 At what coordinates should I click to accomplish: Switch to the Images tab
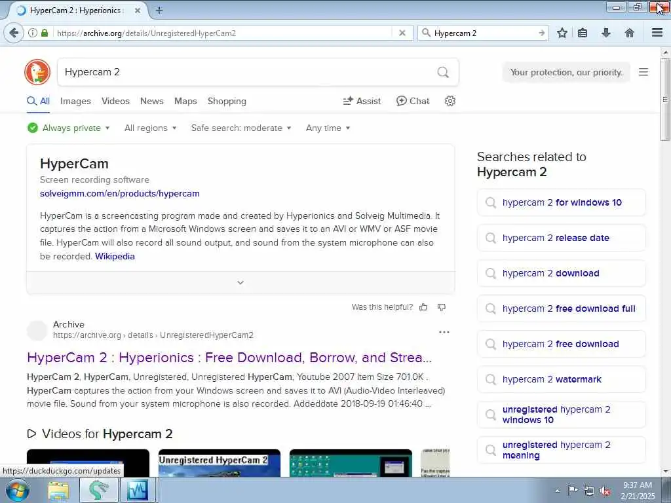click(75, 101)
